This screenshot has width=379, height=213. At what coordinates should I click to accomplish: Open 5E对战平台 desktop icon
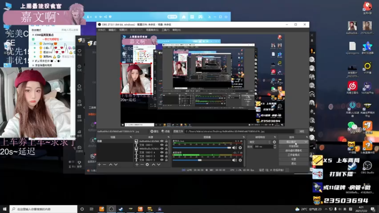(368, 88)
